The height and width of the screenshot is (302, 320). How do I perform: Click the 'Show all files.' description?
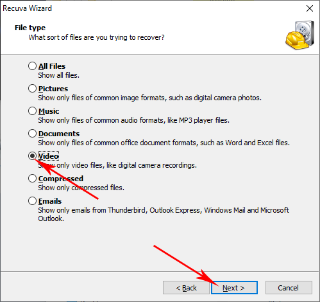tap(59, 75)
